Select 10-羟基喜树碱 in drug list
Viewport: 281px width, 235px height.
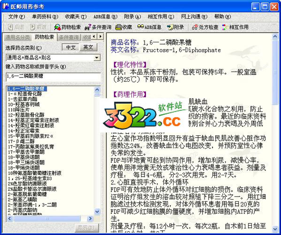(x=23, y=104)
